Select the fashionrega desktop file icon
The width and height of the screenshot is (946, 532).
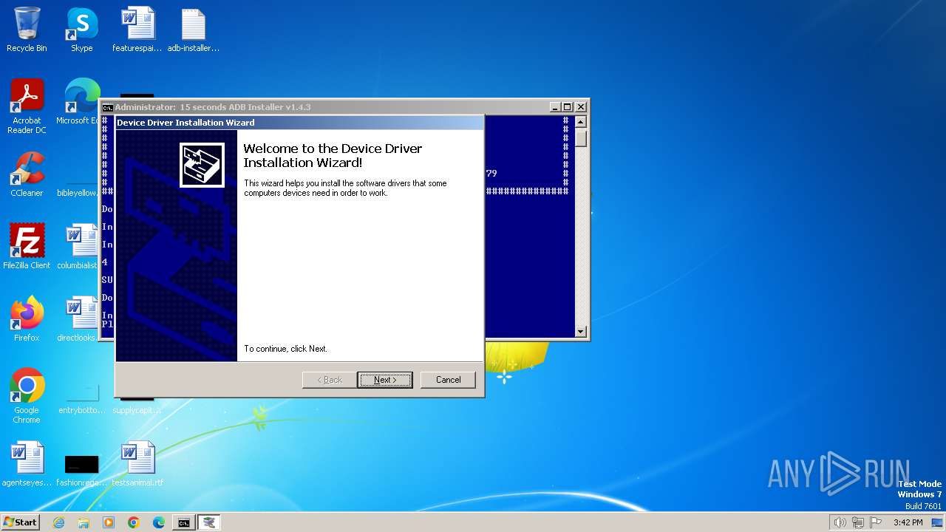(81, 468)
